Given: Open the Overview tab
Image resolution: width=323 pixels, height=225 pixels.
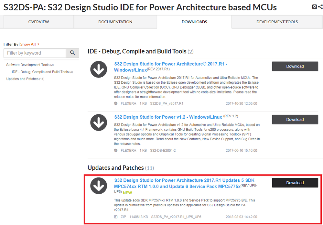Looking at the screenshot, I should coord(39,22).
